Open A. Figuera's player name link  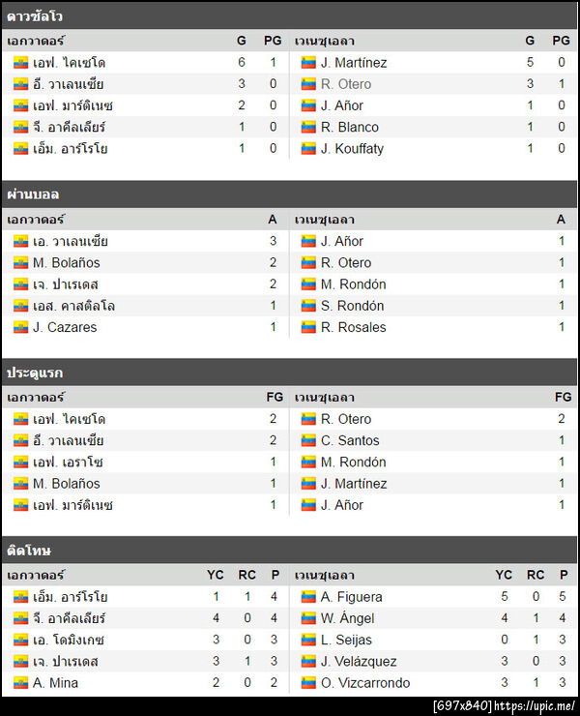(x=352, y=598)
